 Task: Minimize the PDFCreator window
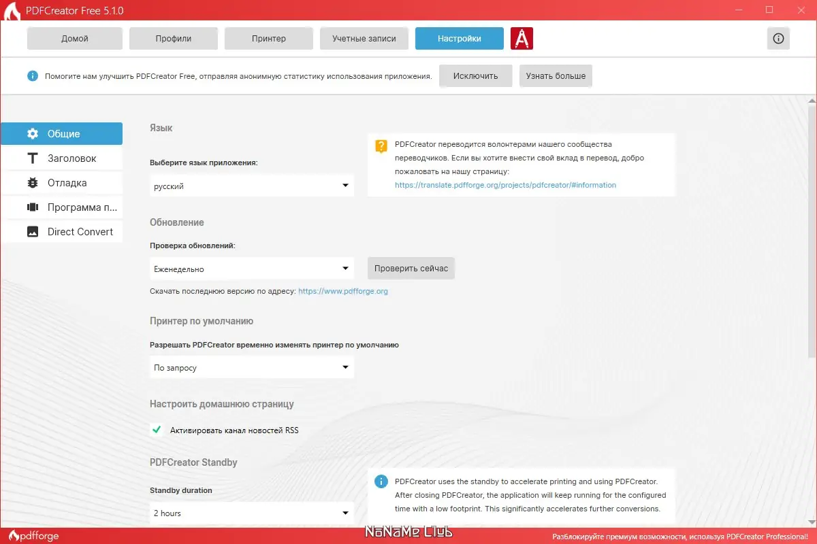tap(738, 10)
